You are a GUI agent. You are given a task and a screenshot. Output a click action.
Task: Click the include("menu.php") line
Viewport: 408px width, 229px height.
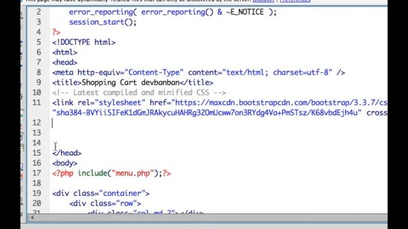coord(112,173)
